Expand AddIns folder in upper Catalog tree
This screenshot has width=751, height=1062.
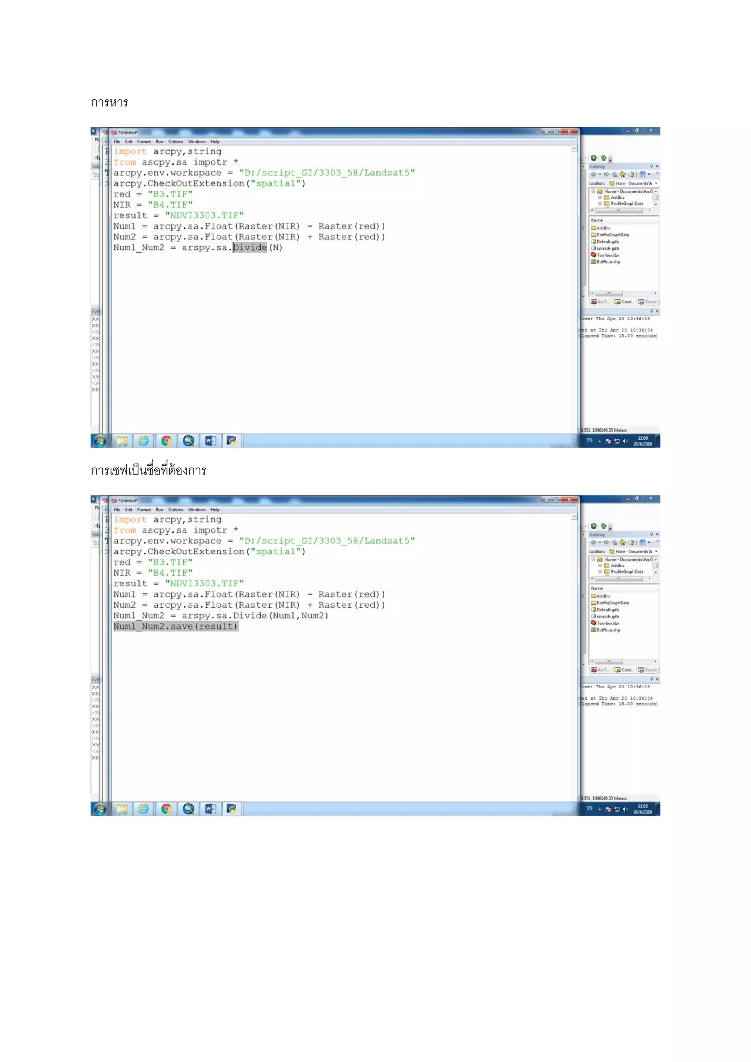[x=600, y=198]
